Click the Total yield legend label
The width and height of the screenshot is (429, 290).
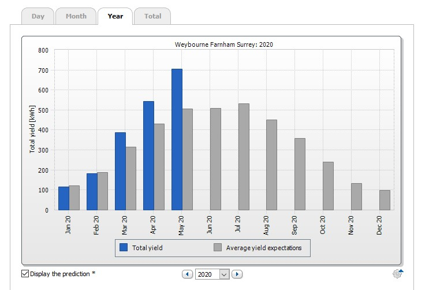[147, 248]
